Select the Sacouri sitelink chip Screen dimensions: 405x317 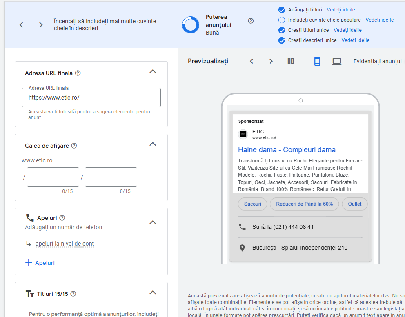[x=252, y=204]
